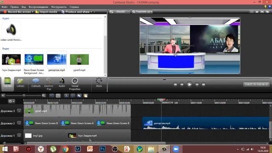
Task: Open the Вид menu
Action: 24,7
